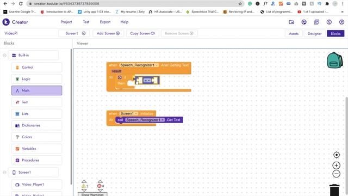Open the Test menu

(86, 22)
